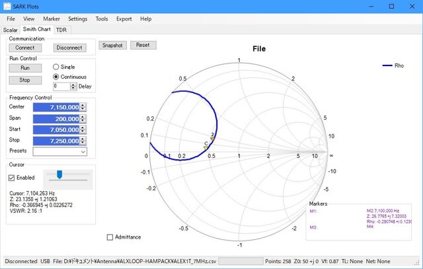Click the 'M2: 7,100,000 Hz' marker text
This screenshot has width=423, height=269.
point(383,211)
